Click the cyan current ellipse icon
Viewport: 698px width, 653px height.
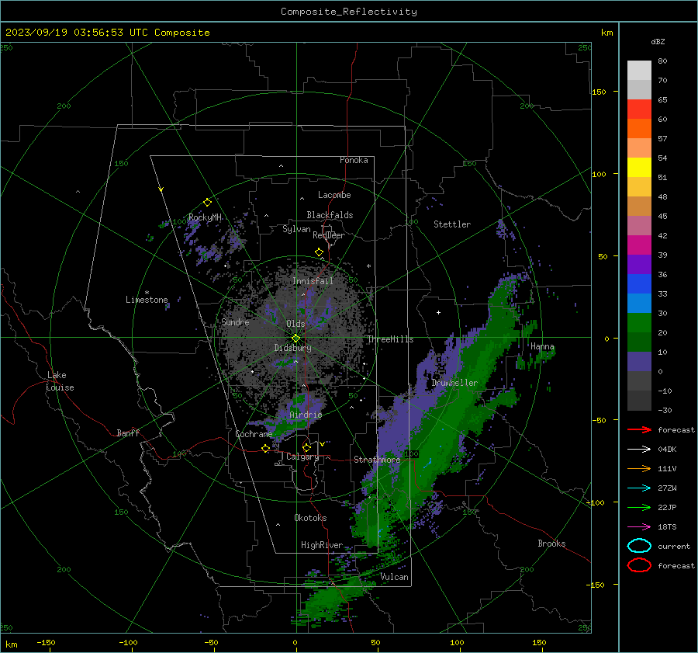click(x=639, y=546)
